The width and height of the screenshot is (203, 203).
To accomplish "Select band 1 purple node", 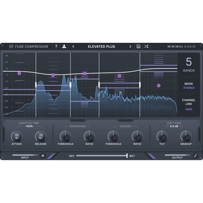I will tap(19, 74).
